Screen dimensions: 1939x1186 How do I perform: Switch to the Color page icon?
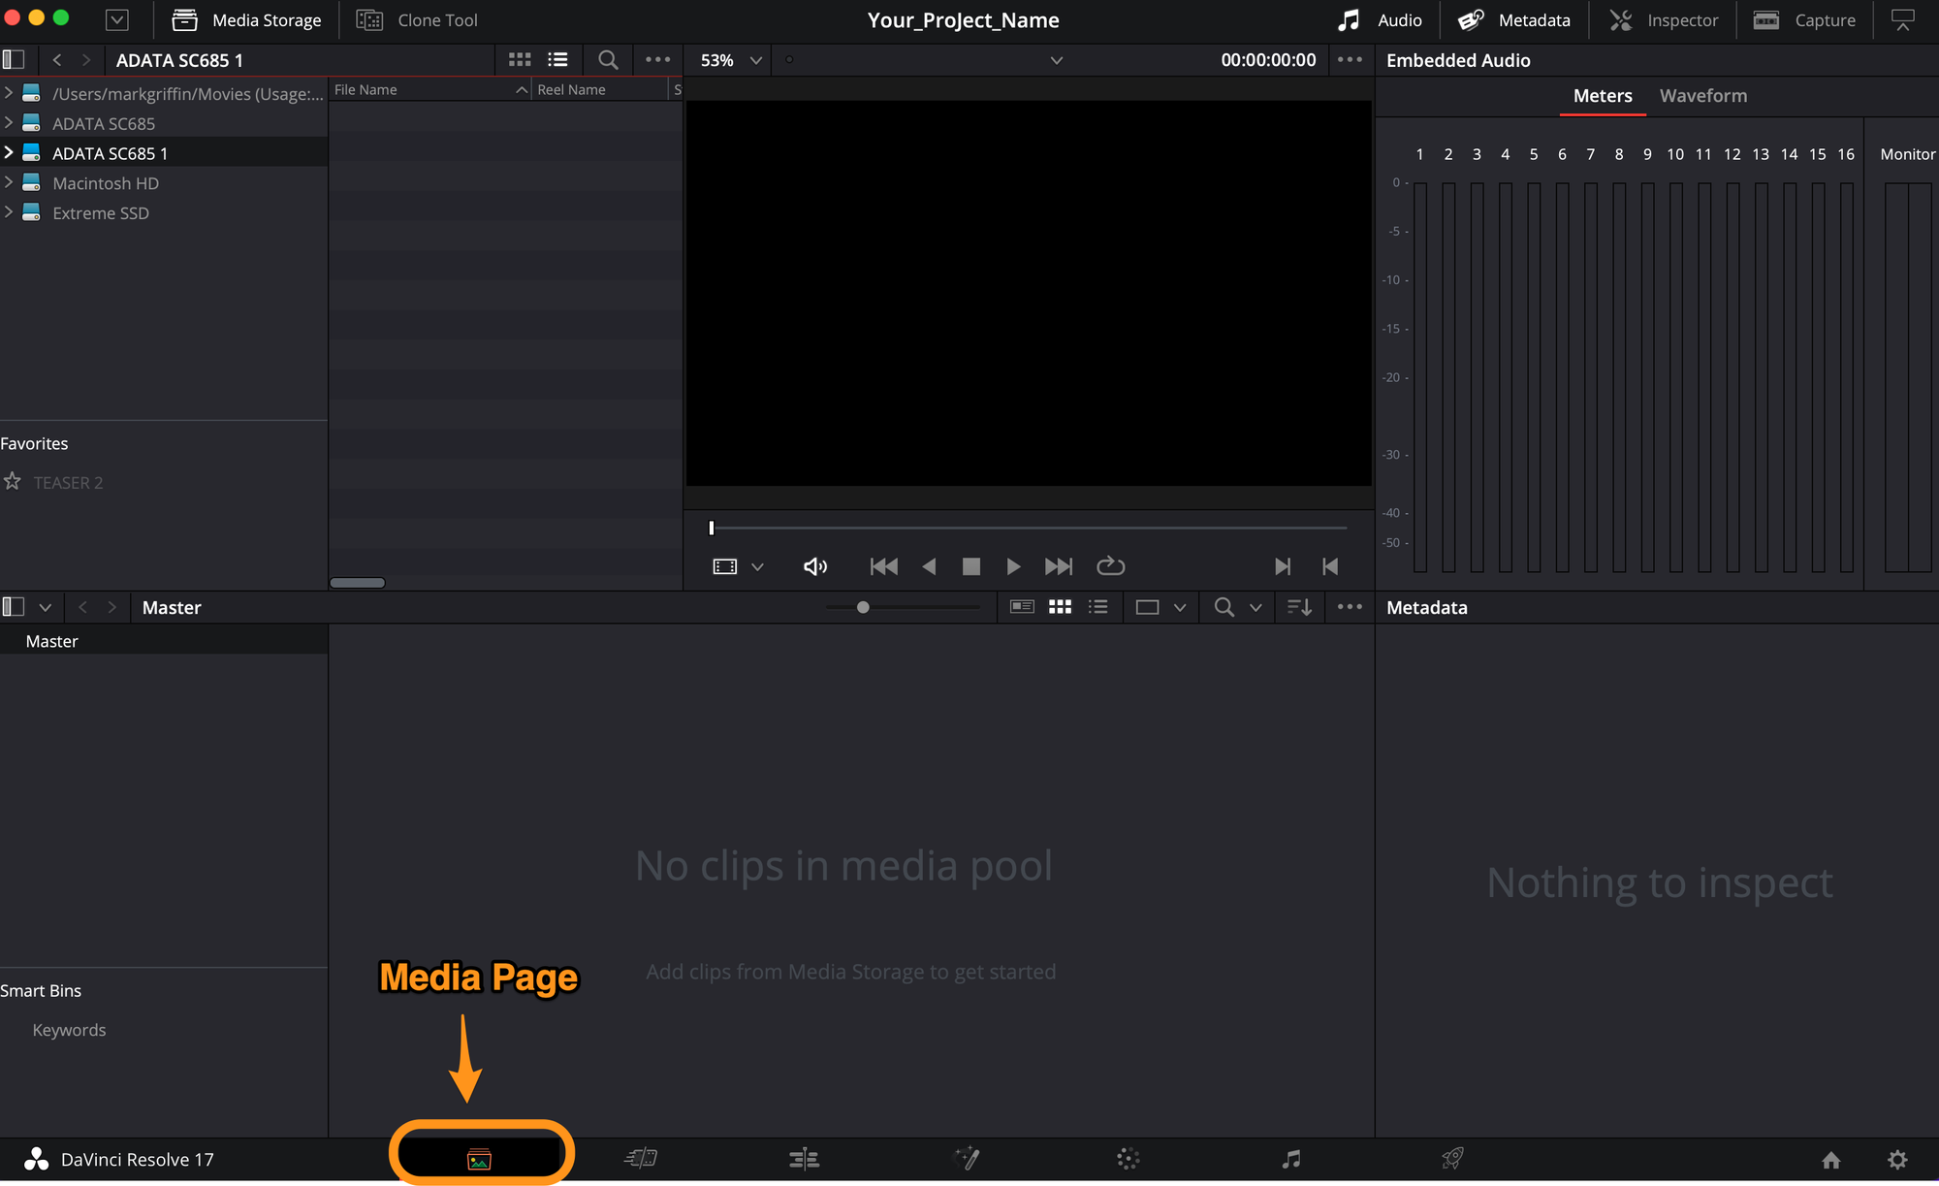point(1128,1158)
